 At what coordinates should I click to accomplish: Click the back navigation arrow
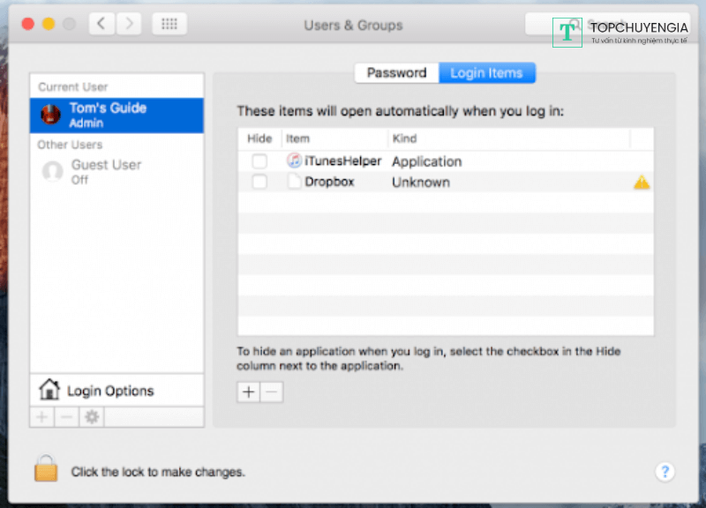point(101,24)
